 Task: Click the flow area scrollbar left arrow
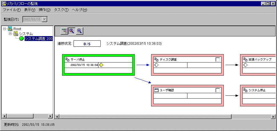[57, 116]
